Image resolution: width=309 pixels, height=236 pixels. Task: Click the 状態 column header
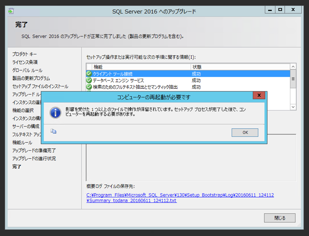click(x=240, y=67)
